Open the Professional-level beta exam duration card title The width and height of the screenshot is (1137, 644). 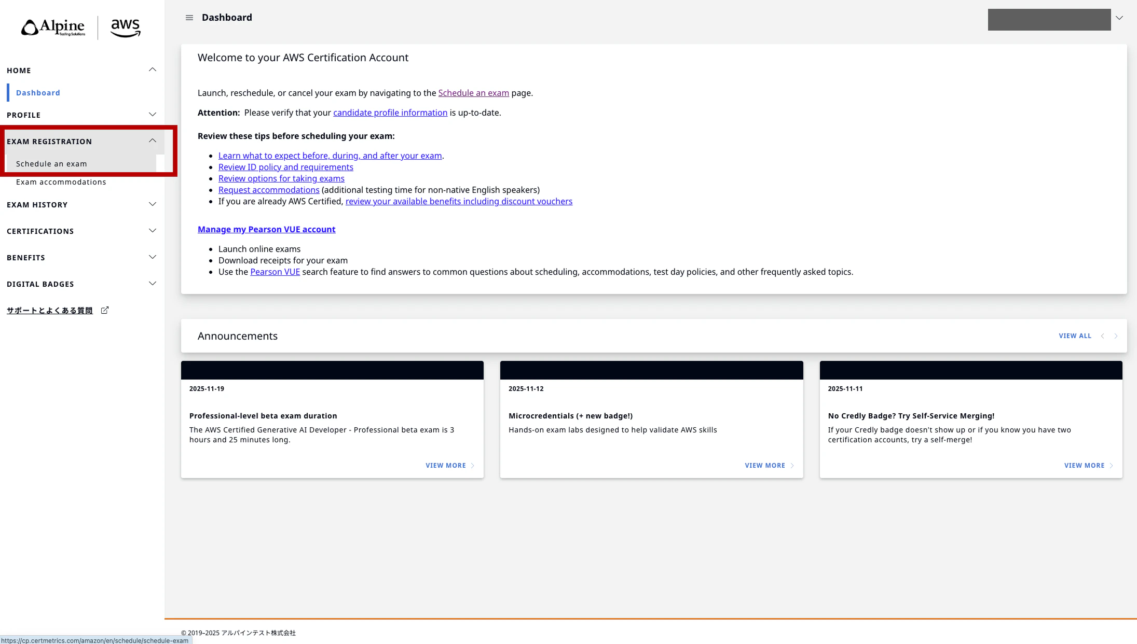pos(263,416)
